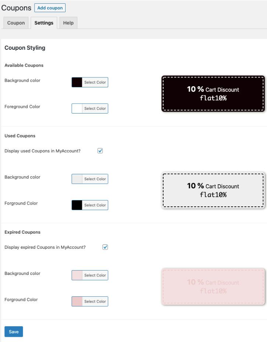Click the pink background swatch under Expired Coupons
The height and width of the screenshot is (342, 267).
point(77,275)
